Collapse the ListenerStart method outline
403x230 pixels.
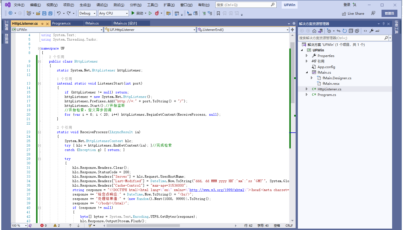point(39,83)
